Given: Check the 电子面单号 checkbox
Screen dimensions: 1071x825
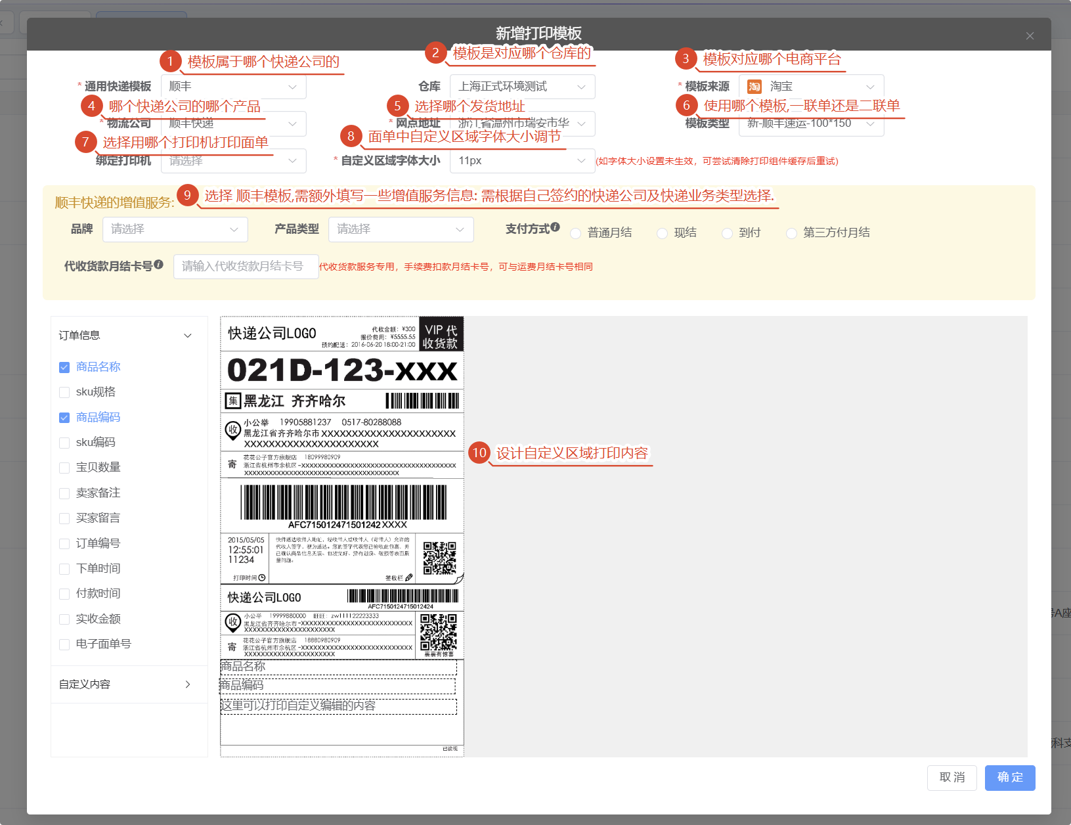Looking at the screenshot, I should point(64,644).
